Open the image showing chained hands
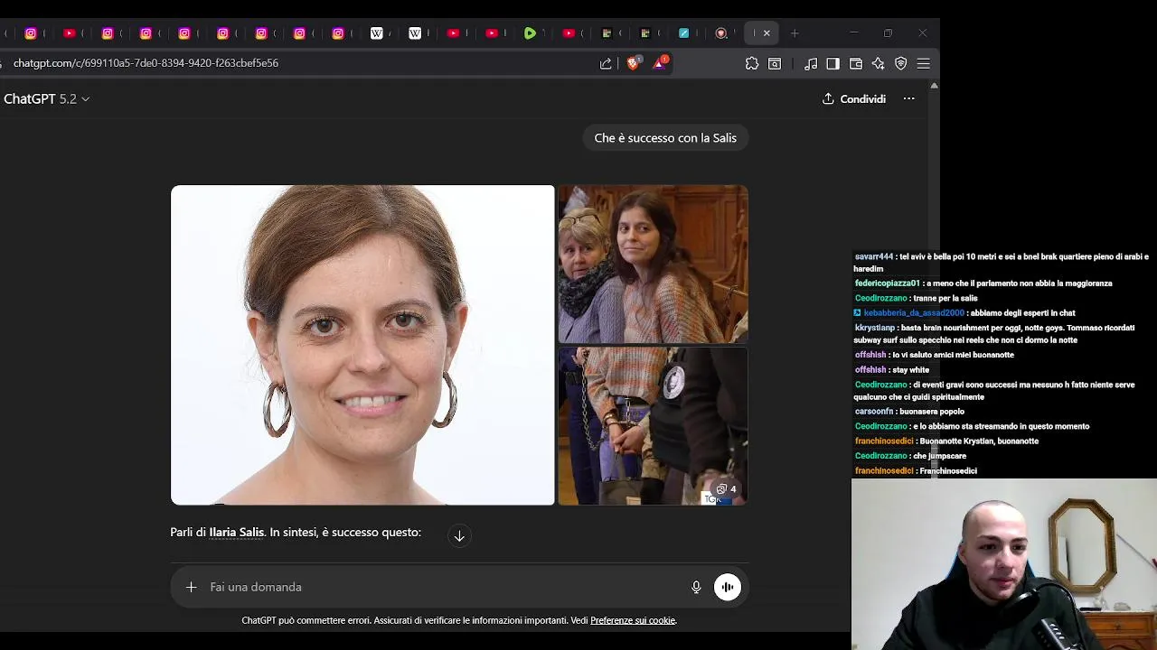 point(653,426)
